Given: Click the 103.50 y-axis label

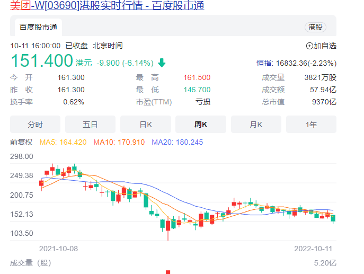Looking at the screenshot, I should (x=22, y=233).
